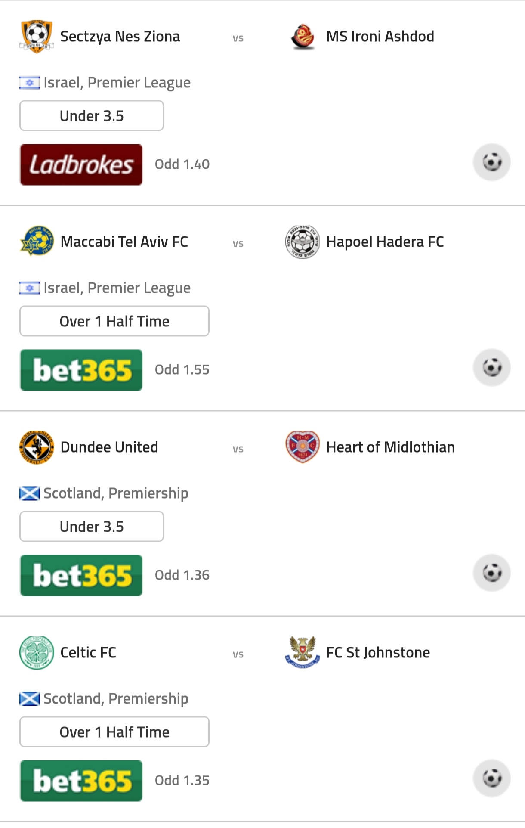This screenshot has width=525, height=828.
Task: Open Israel, Premier League link under Sectzya match
Action: 105,82
